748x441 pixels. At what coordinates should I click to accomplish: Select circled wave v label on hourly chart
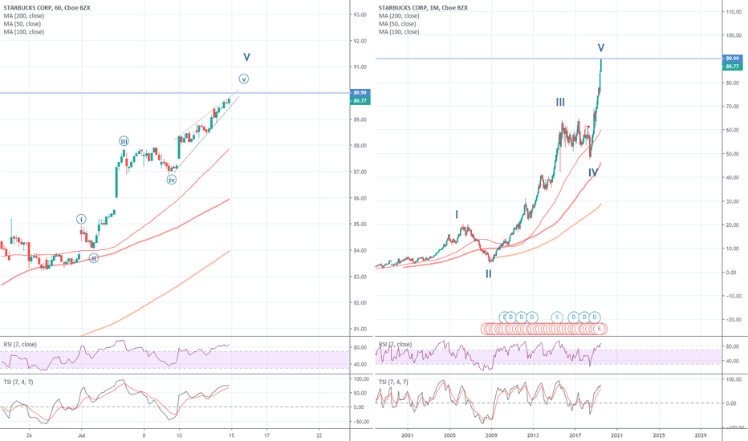[244, 79]
